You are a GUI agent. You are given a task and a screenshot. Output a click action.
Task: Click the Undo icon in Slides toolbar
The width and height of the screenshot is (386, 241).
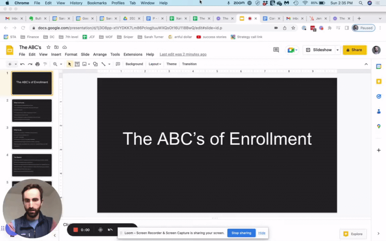coord(22,64)
